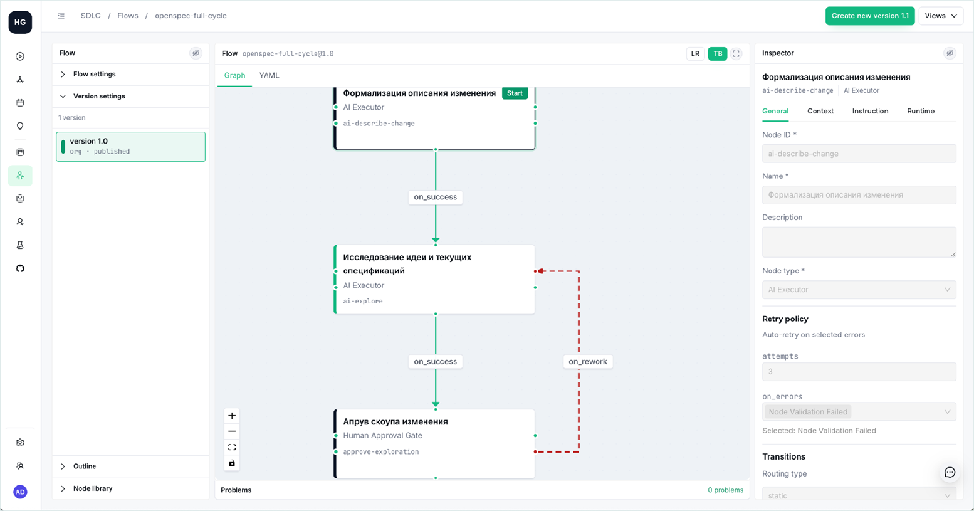Open settings gear in left sidebar

[20, 443]
